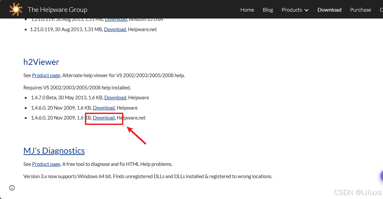Select the Download menu item in navbar
This screenshot has width=383, height=199.
[330, 10]
